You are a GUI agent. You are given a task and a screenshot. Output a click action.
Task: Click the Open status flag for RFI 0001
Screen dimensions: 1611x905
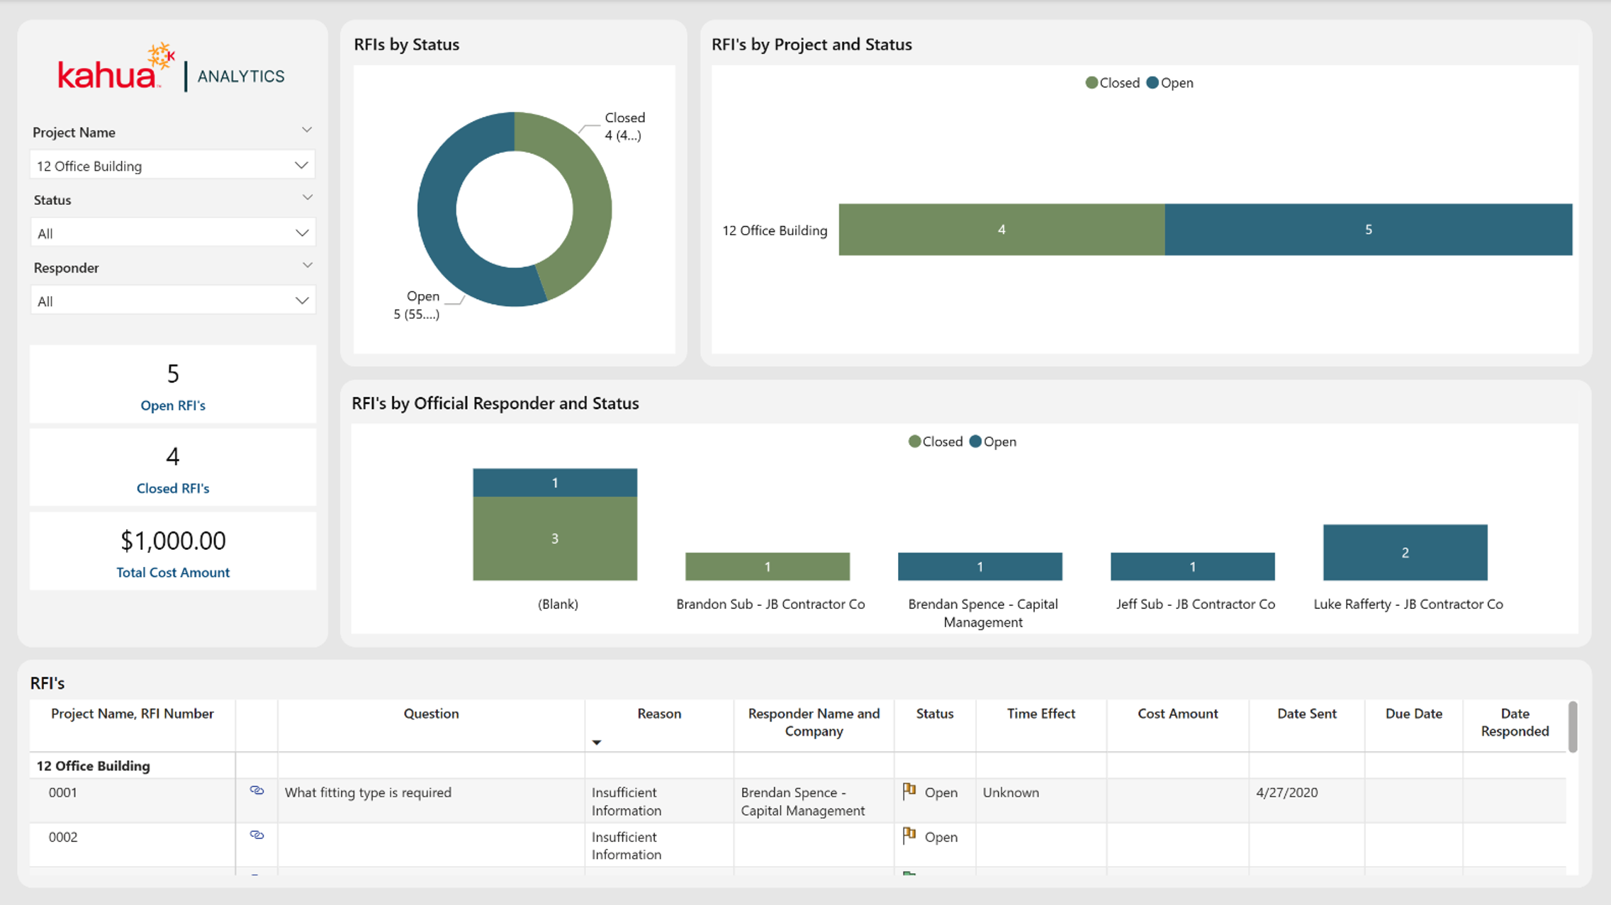909,792
